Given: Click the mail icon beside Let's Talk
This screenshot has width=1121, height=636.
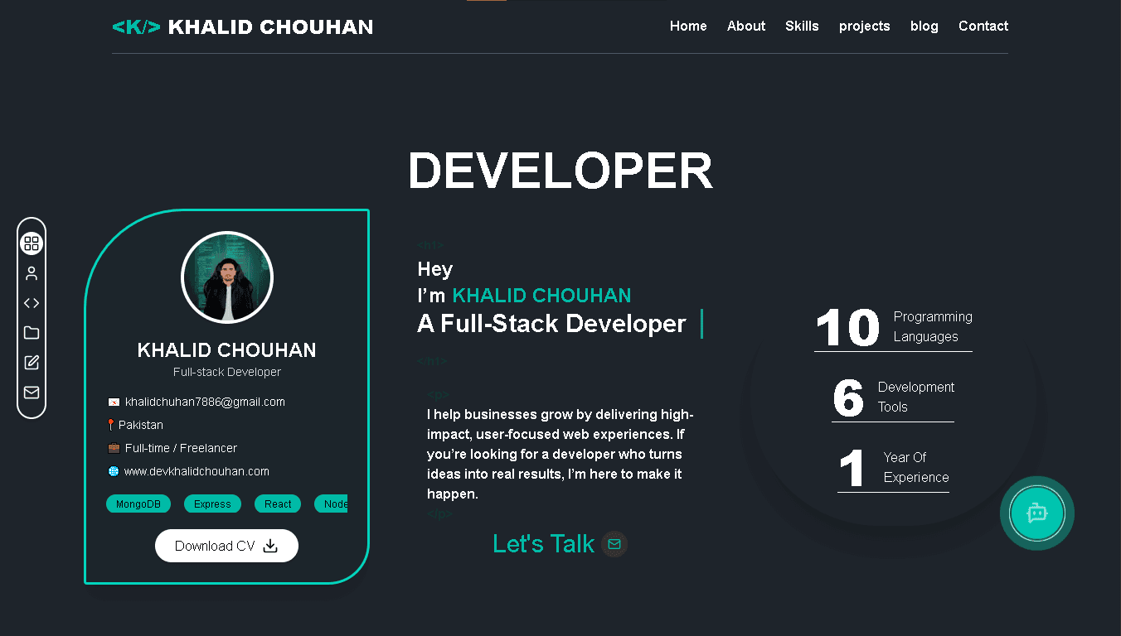Looking at the screenshot, I should [614, 544].
